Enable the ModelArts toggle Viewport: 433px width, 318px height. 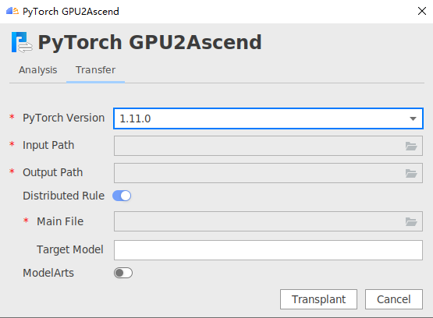[x=123, y=273]
